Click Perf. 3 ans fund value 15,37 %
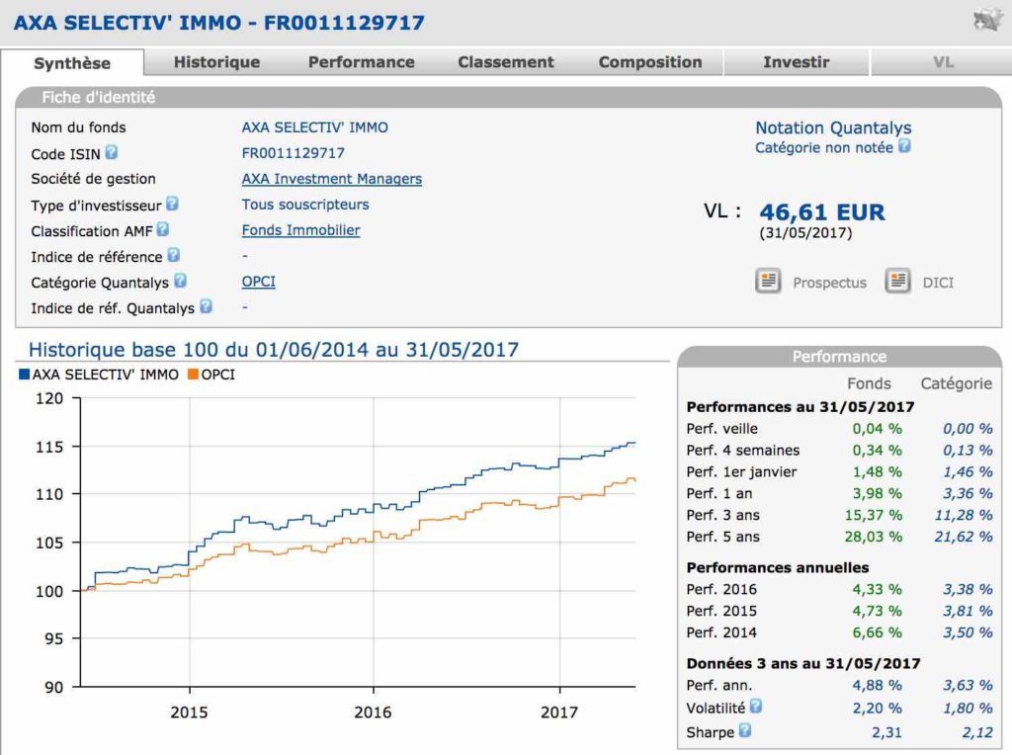1012x755 pixels. pyautogui.click(x=874, y=515)
